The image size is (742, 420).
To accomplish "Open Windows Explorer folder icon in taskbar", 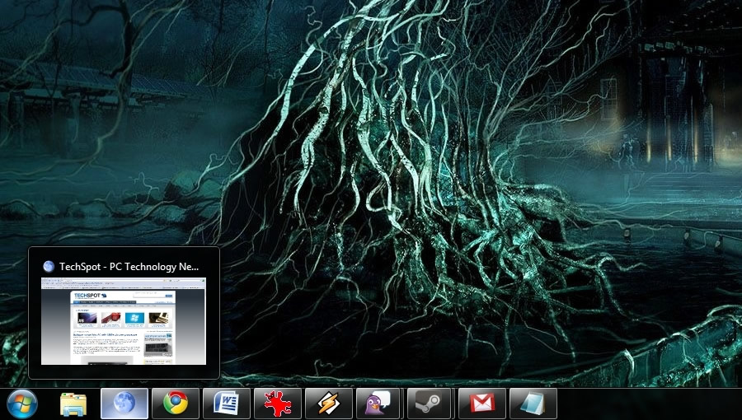I will point(73,404).
